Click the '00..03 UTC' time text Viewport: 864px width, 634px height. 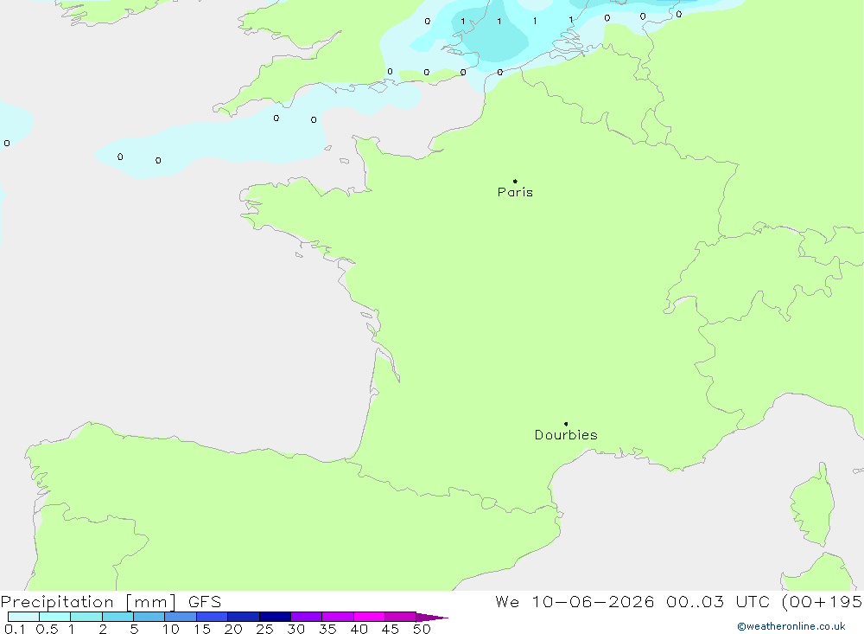pyautogui.click(x=718, y=601)
